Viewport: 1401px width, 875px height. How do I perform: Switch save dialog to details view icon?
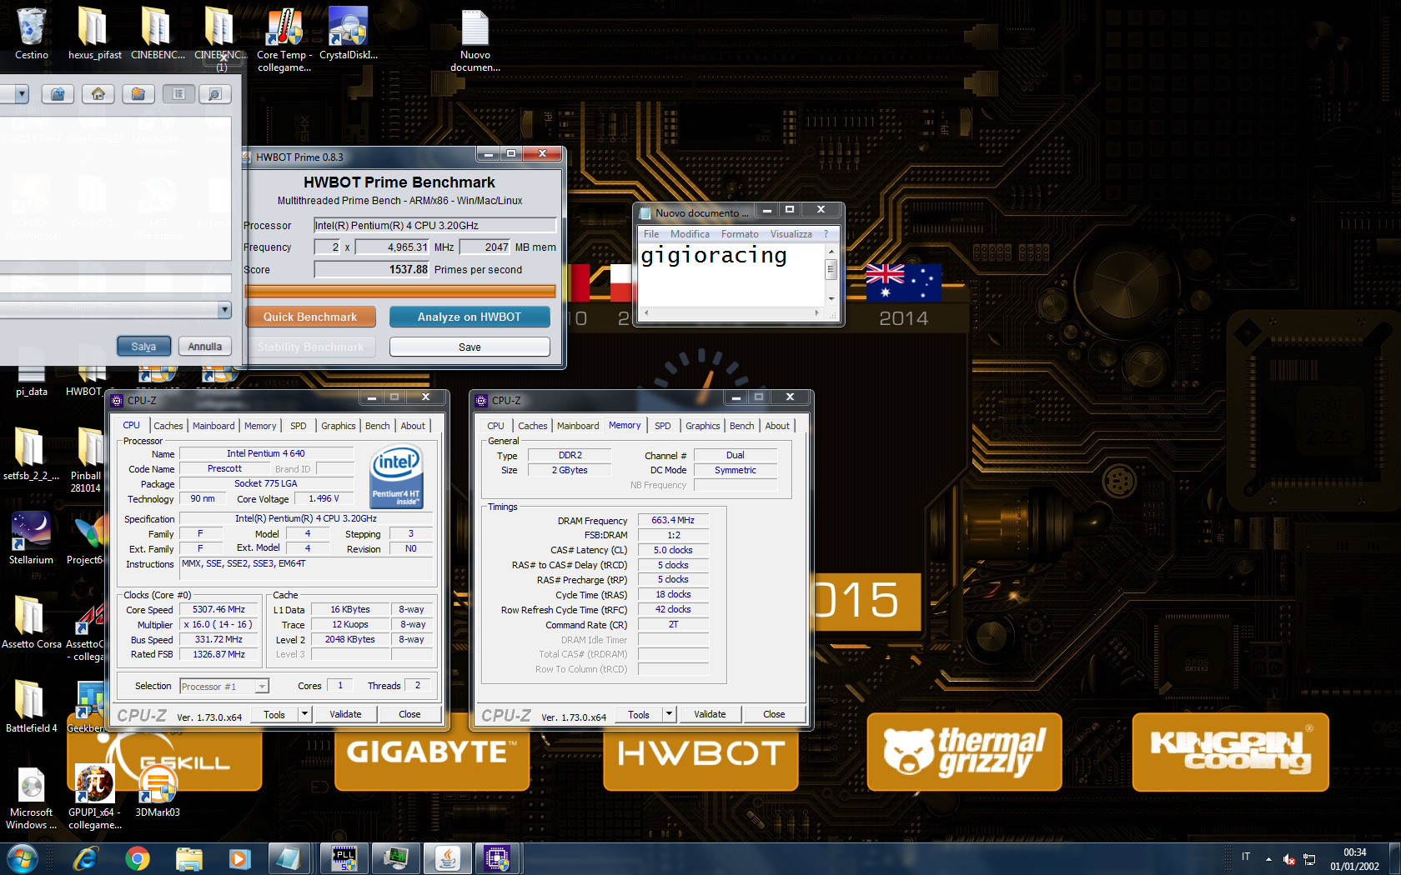[214, 94]
